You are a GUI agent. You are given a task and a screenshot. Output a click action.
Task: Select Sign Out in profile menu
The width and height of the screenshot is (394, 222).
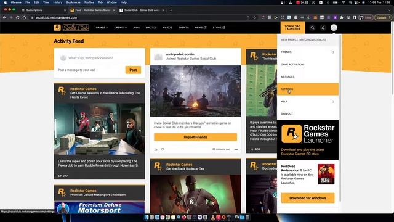tap(308, 113)
